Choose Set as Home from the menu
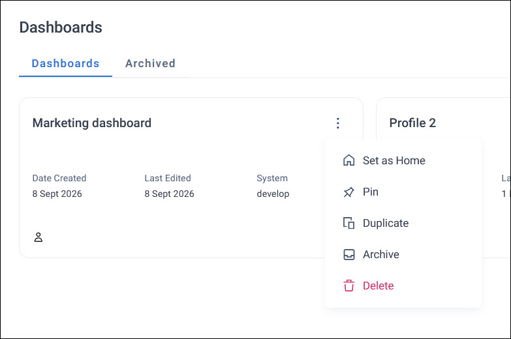511x339 pixels. click(x=403, y=160)
